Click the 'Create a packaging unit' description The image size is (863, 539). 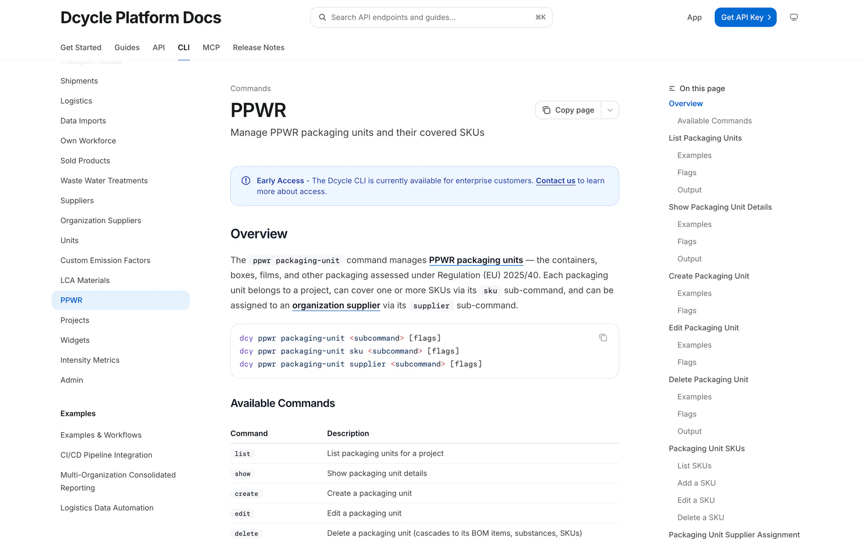point(369,493)
